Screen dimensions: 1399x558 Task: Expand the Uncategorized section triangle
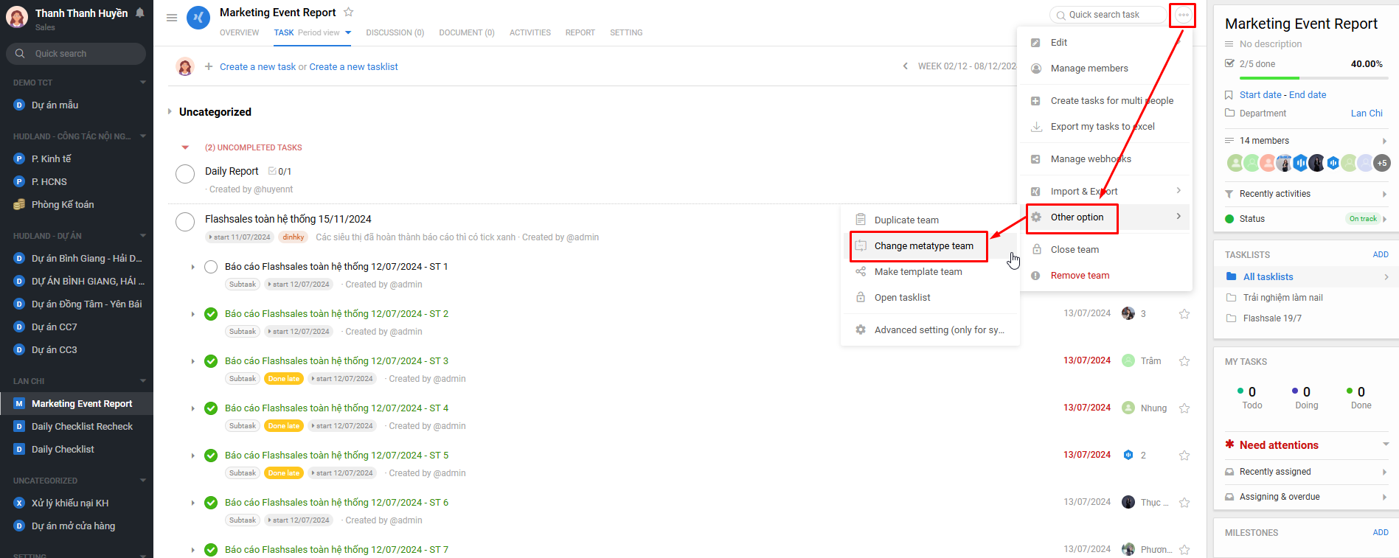pos(170,112)
